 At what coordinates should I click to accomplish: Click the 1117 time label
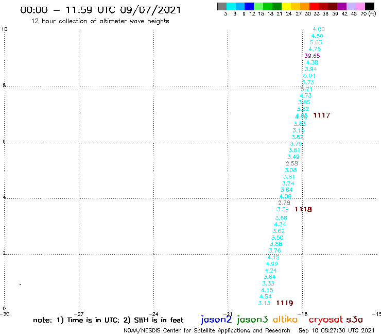click(322, 115)
